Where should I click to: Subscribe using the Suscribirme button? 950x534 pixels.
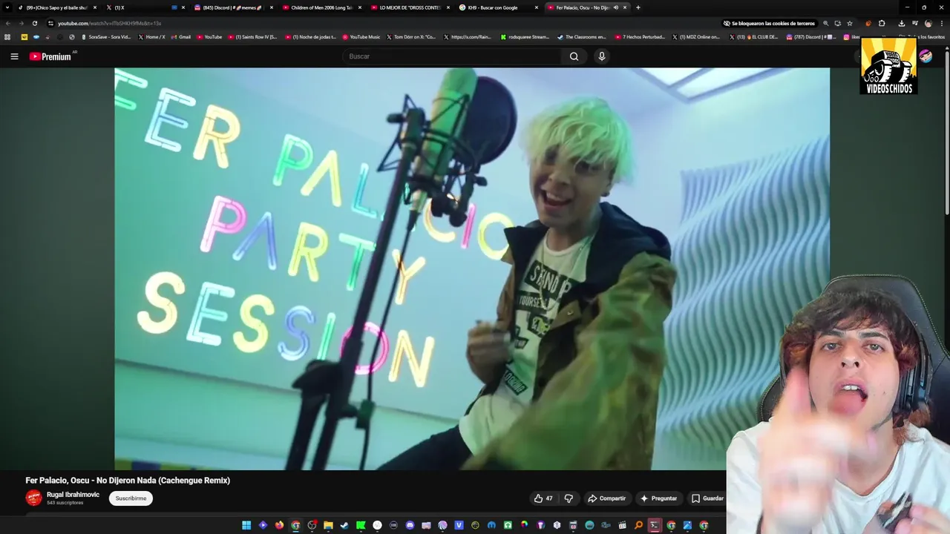131,498
